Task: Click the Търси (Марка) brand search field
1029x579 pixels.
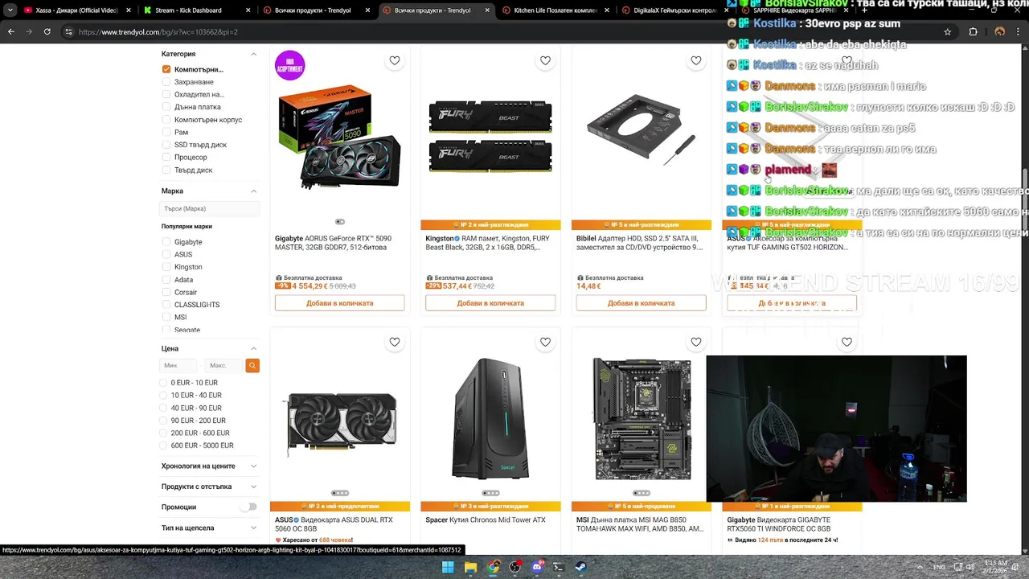Action: click(x=210, y=208)
